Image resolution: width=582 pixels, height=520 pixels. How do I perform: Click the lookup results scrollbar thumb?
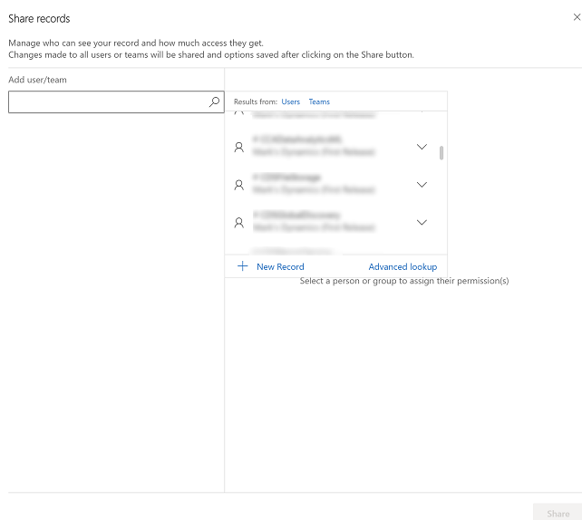[x=441, y=153]
